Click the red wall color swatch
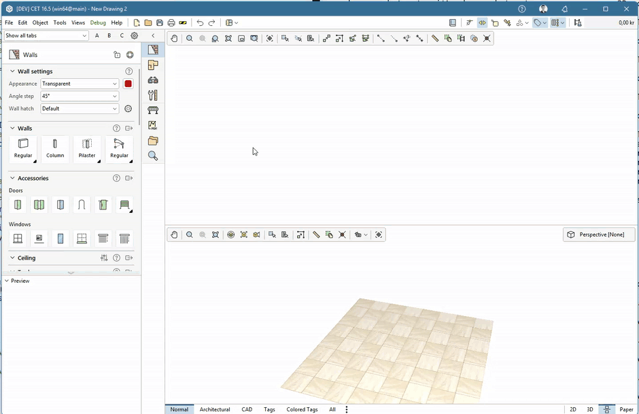This screenshot has width=639, height=414. click(128, 84)
